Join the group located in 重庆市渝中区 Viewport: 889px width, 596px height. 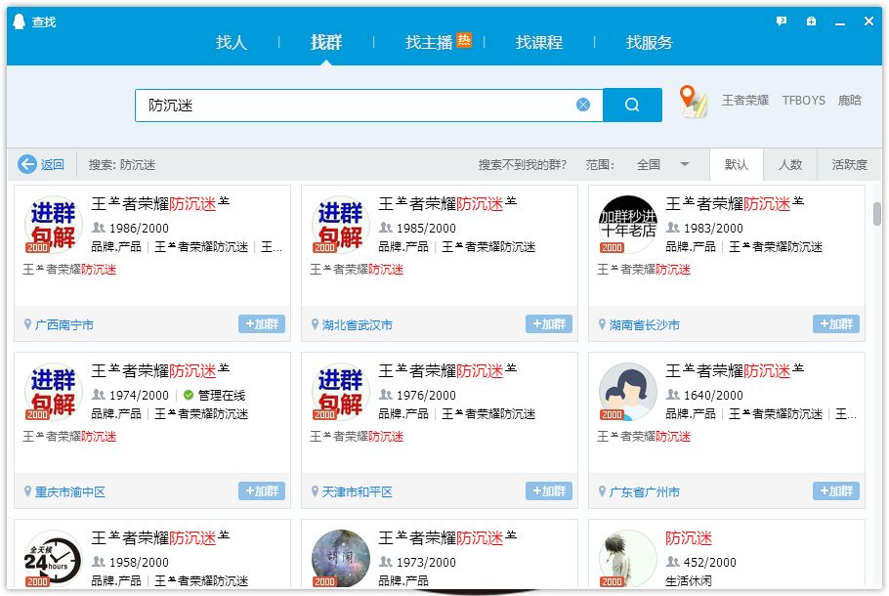click(262, 491)
